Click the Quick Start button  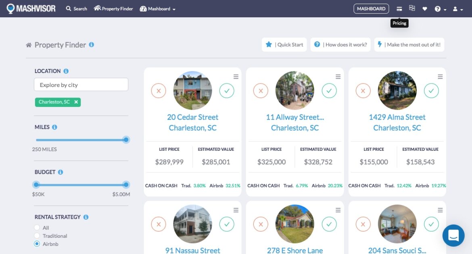click(284, 45)
